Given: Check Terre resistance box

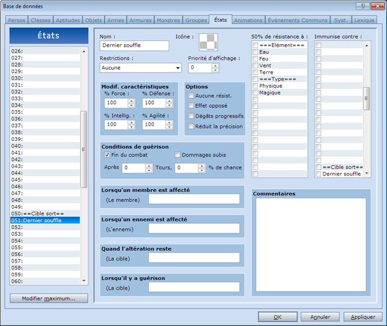Looking at the screenshot, I should coord(255,73).
